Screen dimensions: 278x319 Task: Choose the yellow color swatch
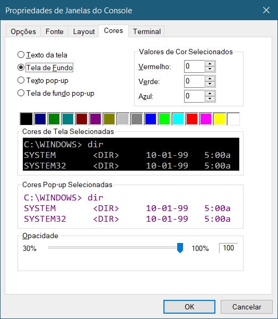point(220,119)
